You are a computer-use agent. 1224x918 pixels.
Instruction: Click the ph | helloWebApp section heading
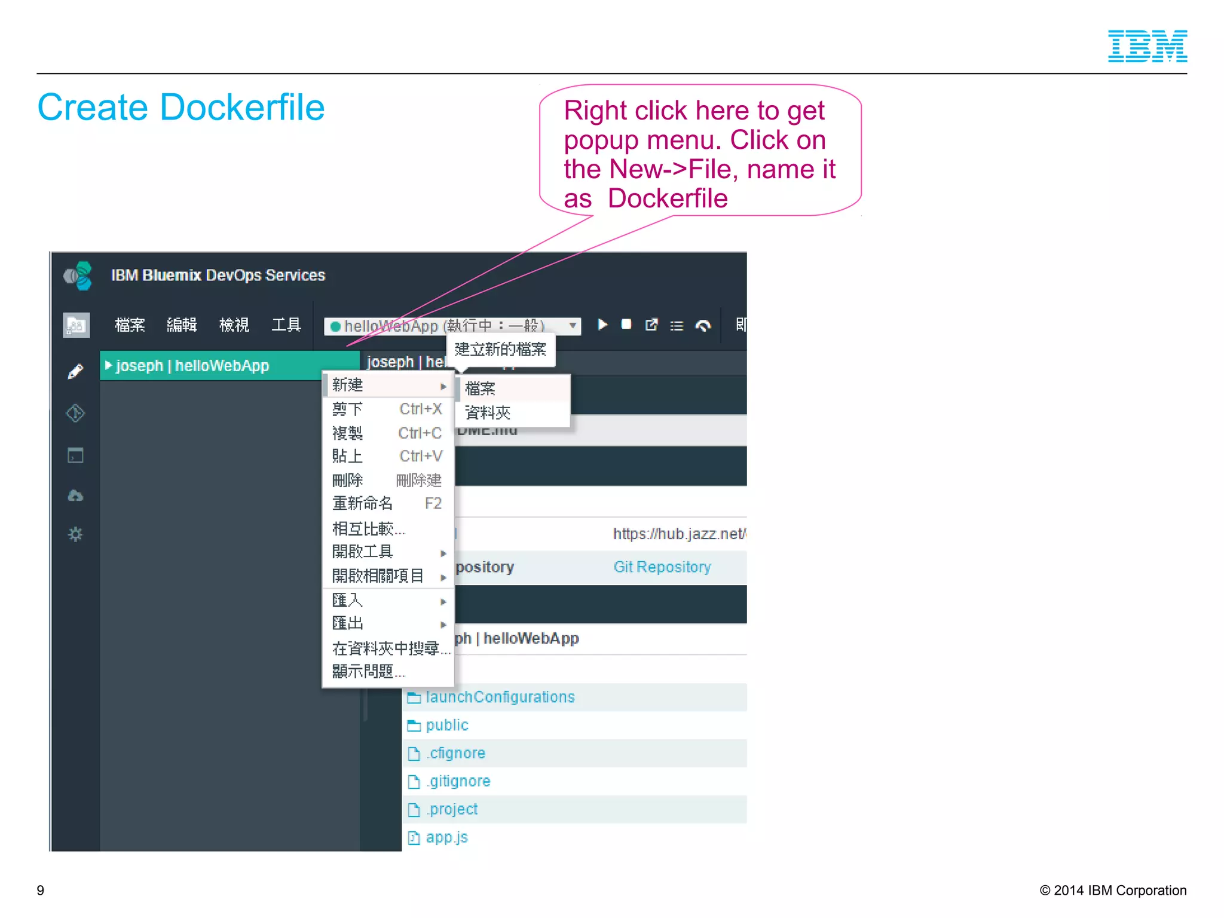click(517, 639)
